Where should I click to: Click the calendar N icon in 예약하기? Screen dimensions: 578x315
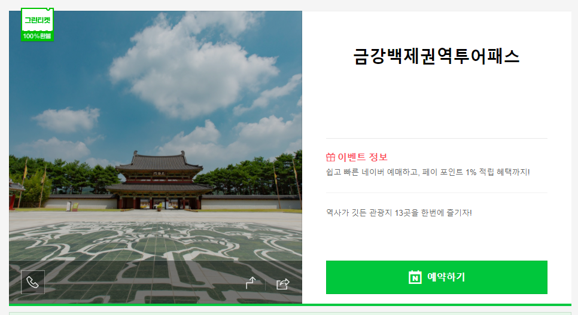[415, 277]
